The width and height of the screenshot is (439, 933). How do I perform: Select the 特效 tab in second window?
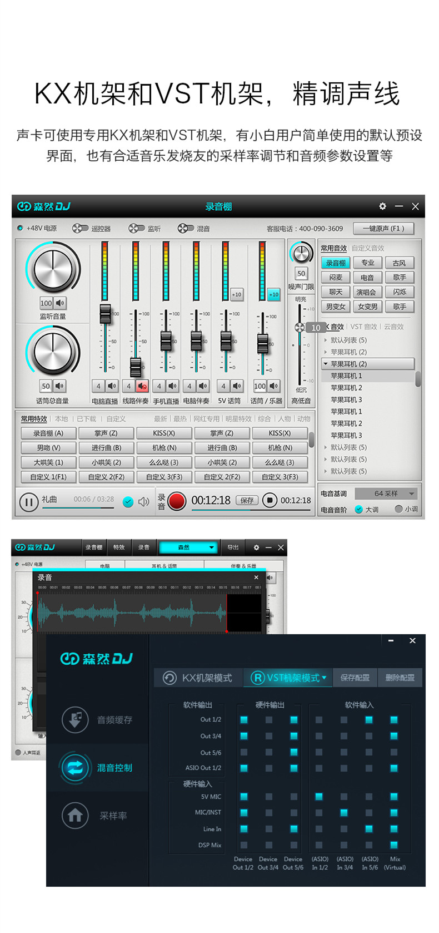click(x=119, y=547)
